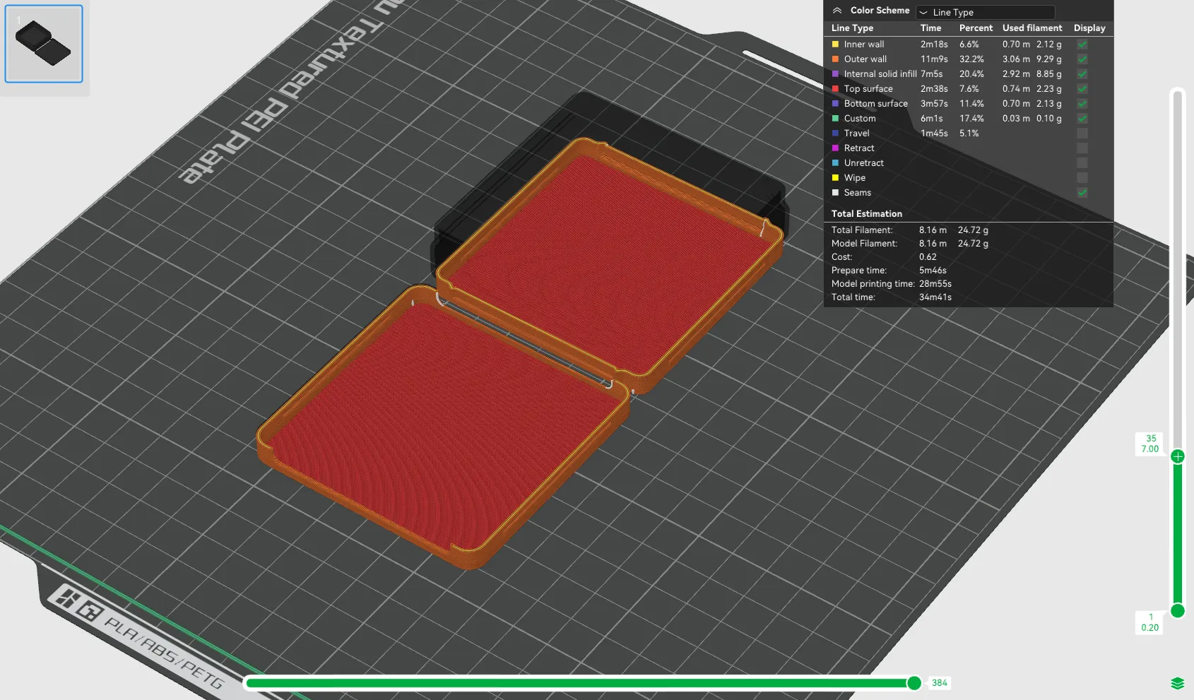Click the orange Outer wall color square

point(836,59)
